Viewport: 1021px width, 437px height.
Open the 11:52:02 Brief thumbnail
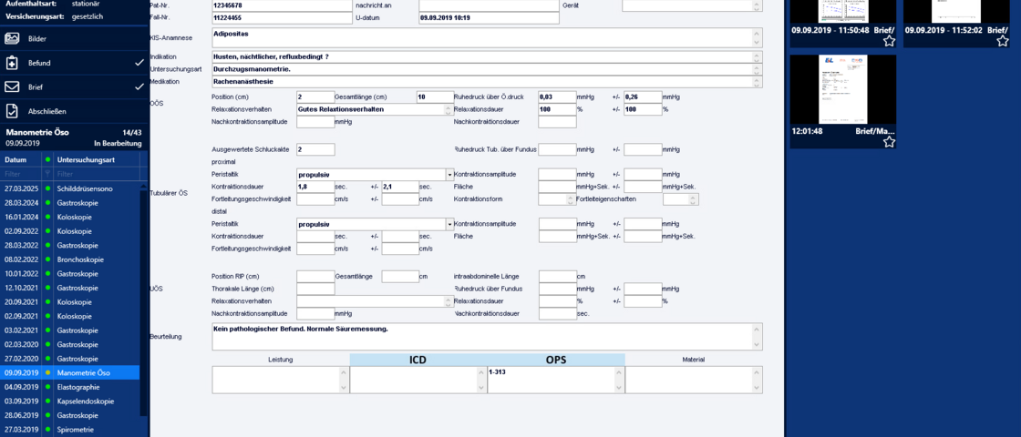coord(957,12)
